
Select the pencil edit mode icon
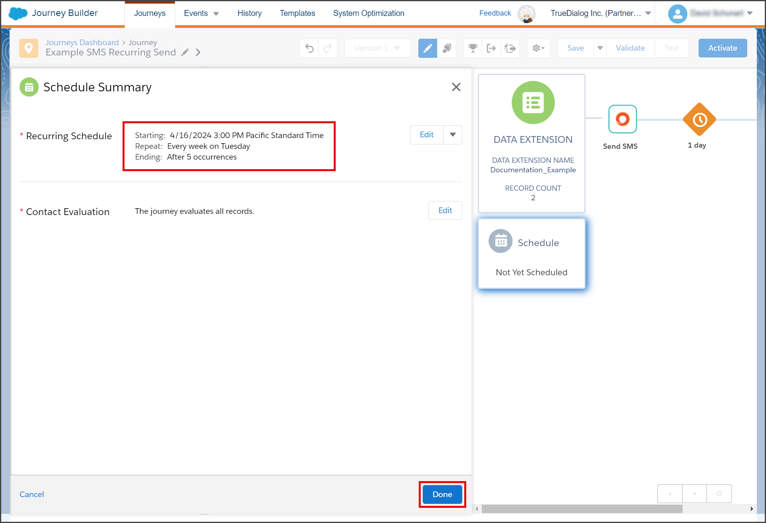428,48
